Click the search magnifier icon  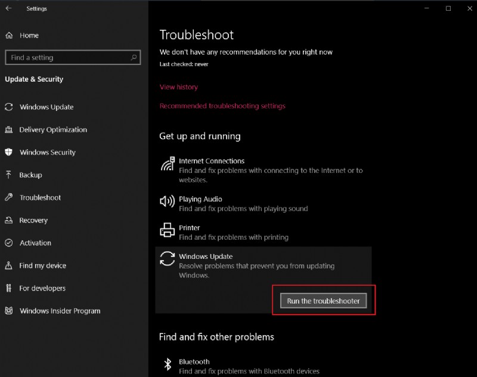134,58
